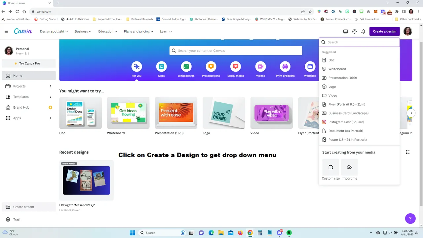Viewport: 423px width, 238px height.
Task: Select the For you category icon
Action: pyautogui.click(x=136, y=67)
